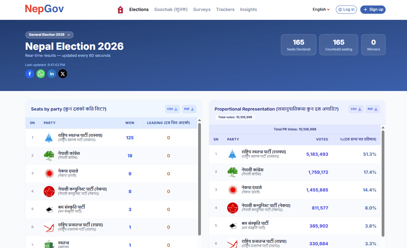This screenshot has width=407, height=248.
Task: Export Proportional Representation as CSV
Action: click(x=356, y=109)
